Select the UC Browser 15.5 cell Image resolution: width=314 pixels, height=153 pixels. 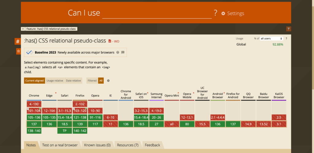[202, 124]
